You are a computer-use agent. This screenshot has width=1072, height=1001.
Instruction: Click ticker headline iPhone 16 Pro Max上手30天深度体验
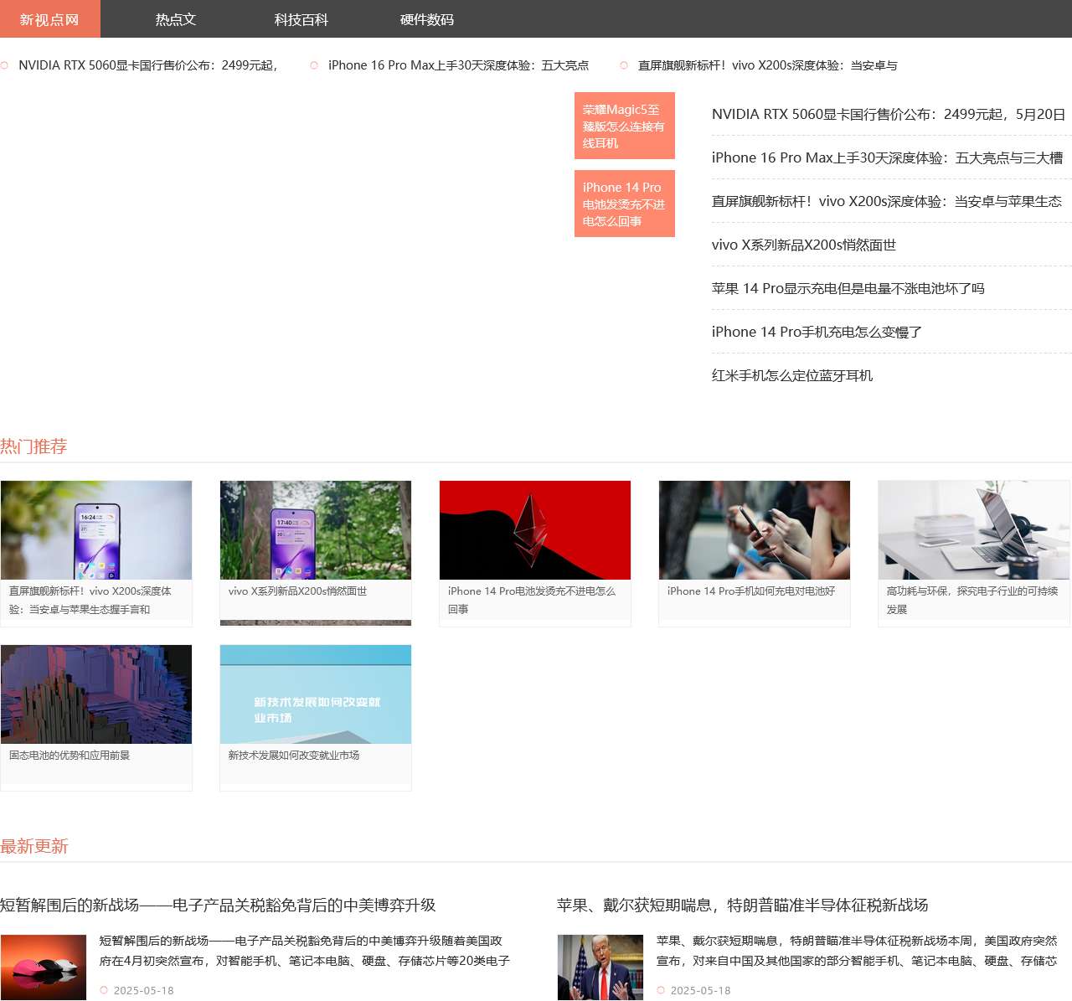(458, 65)
